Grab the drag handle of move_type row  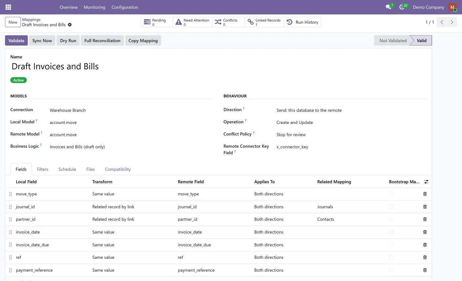(11, 194)
